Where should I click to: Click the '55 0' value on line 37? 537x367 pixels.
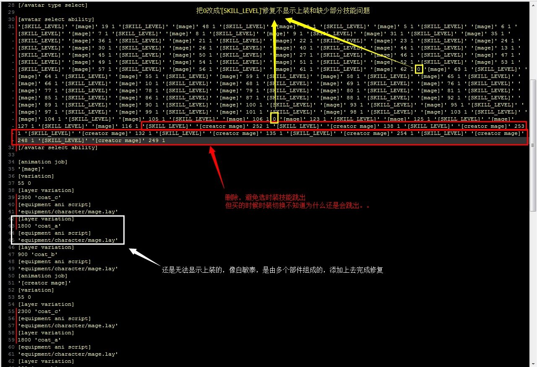[x=24, y=183]
